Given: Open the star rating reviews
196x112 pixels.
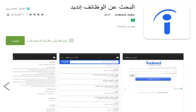Looking at the screenshot, I should click(35, 15).
